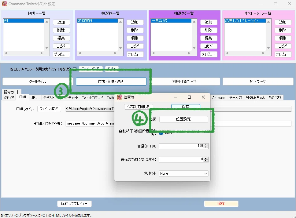The image size is (296, 218).
Task: Toggle %stdout% executable file checkbox
Action: [x=75, y=69]
